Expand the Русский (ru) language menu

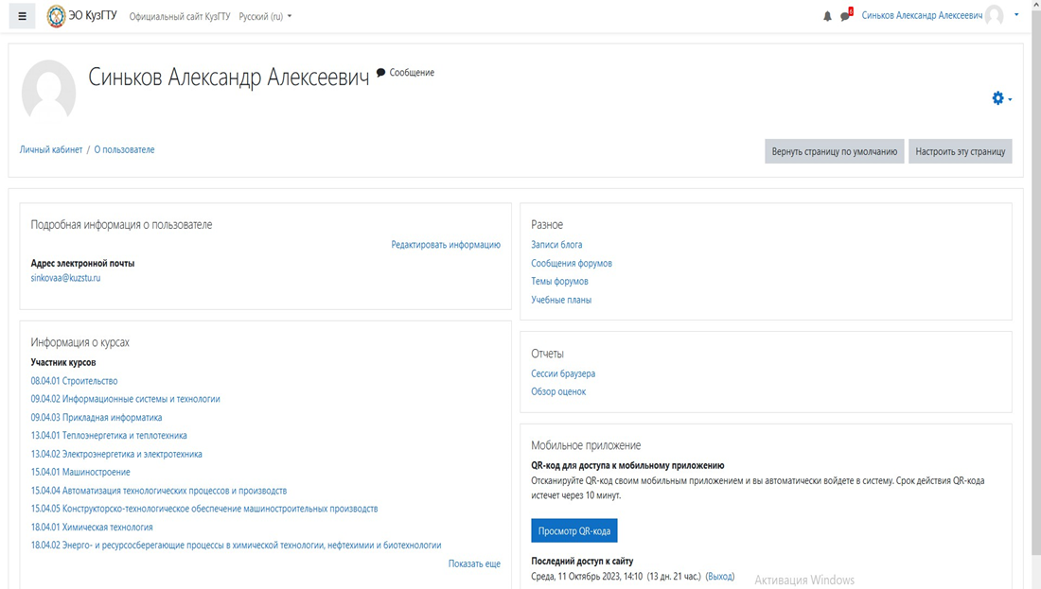(265, 17)
